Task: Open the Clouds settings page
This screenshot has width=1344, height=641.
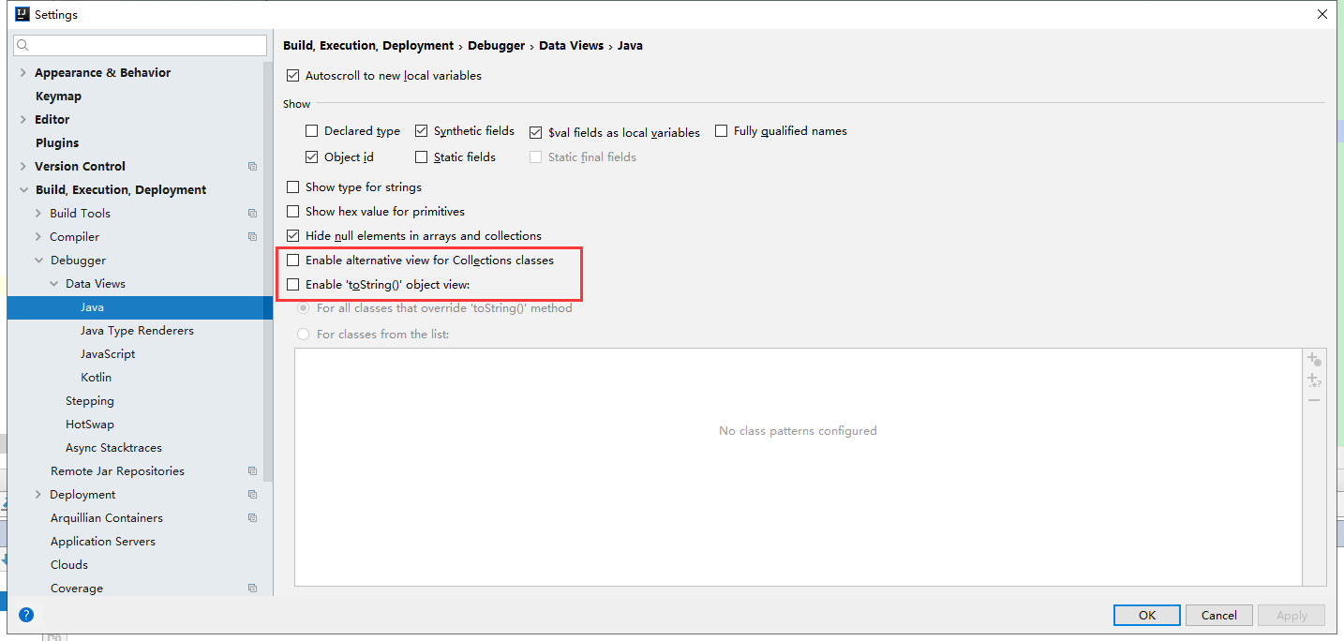Action: pyautogui.click(x=69, y=564)
